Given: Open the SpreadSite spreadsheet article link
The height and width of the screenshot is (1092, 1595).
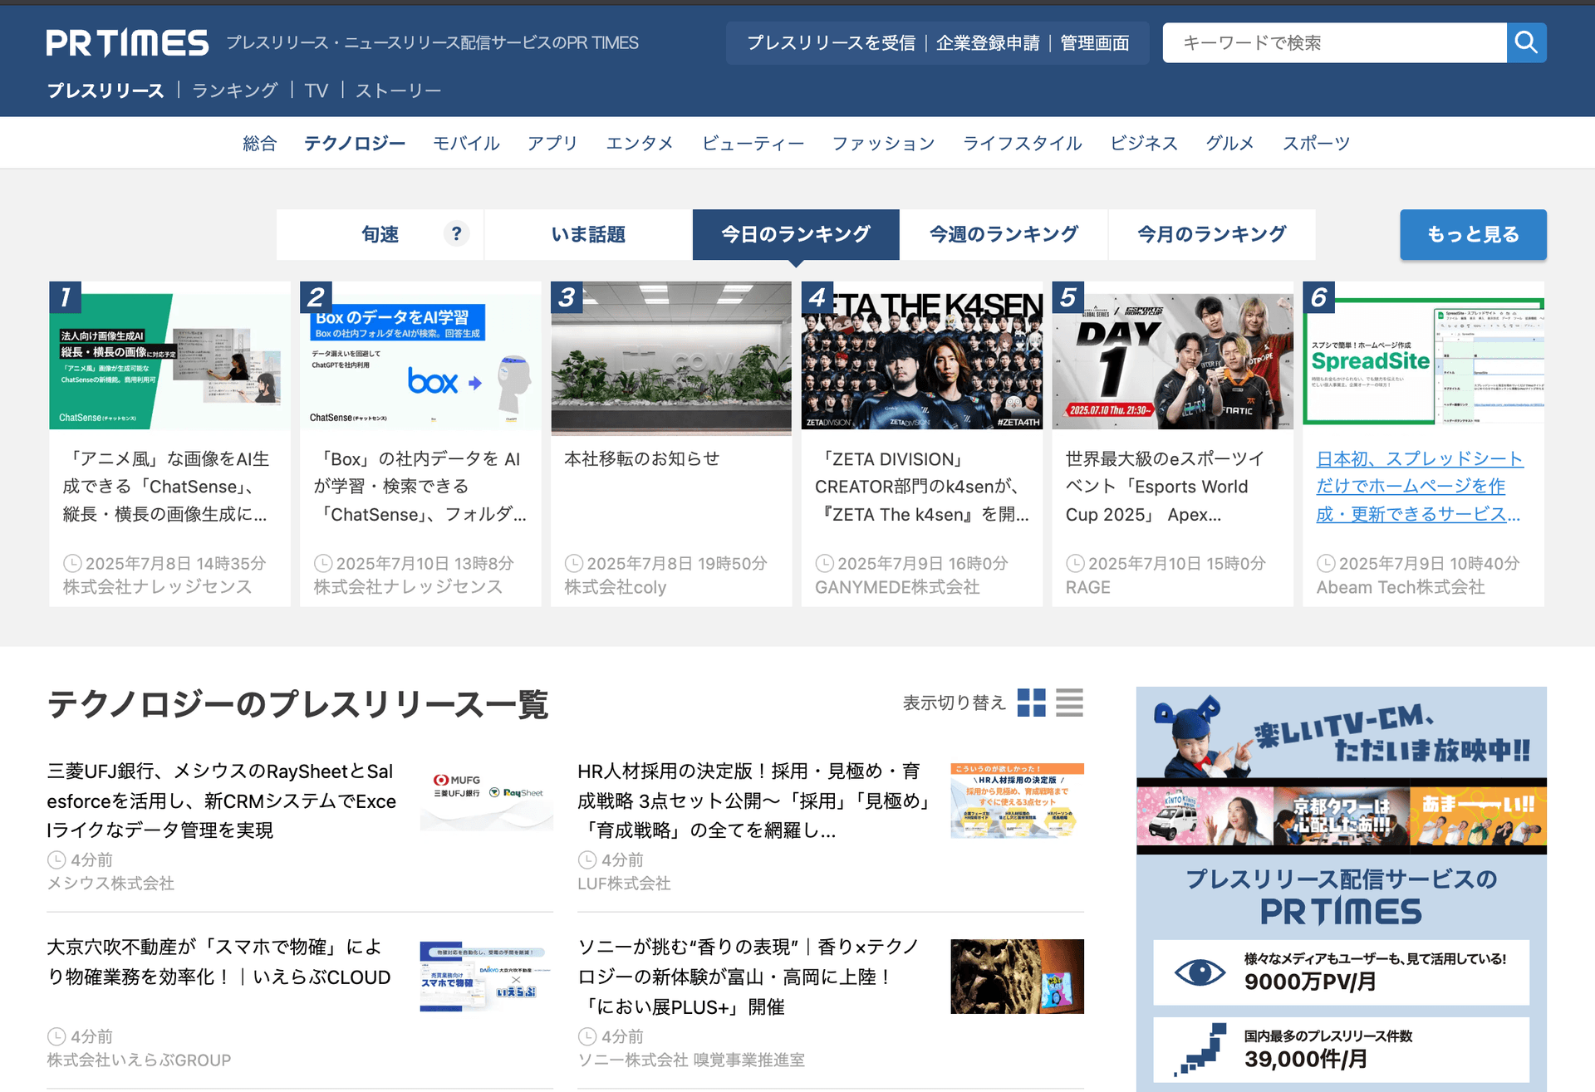Looking at the screenshot, I should tap(1419, 487).
